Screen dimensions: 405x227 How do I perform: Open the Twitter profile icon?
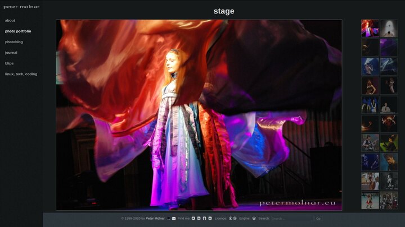click(193, 218)
